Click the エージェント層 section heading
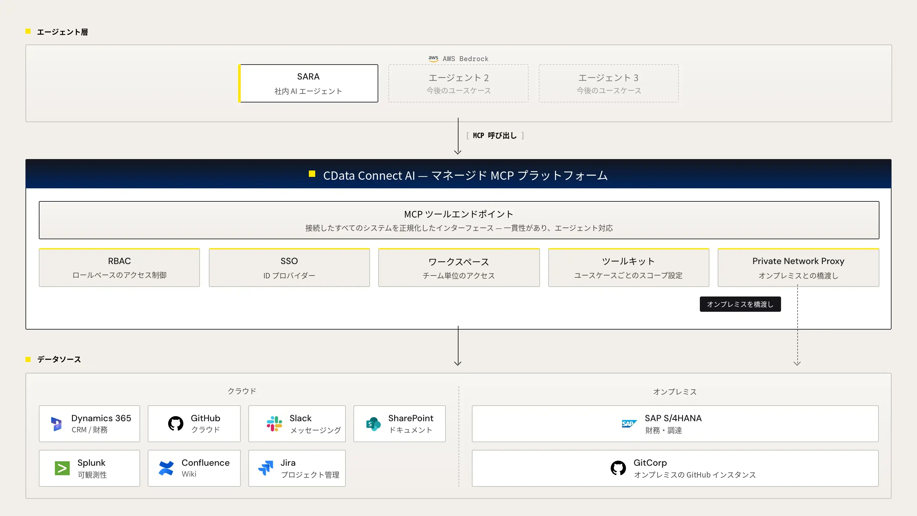The height and width of the screenshot is (516, 917). pyautogui.click(x=62, y=32)
